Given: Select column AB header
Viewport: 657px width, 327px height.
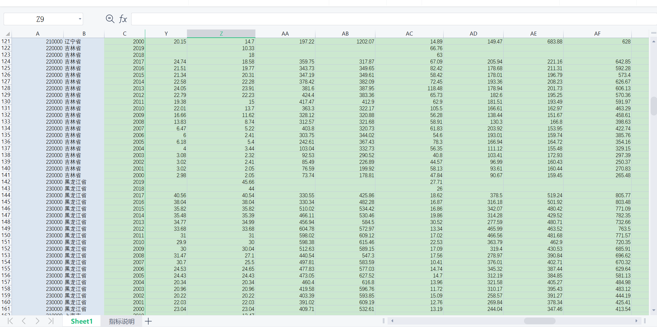Looking at the screenshot, I should tap(345, 34).
